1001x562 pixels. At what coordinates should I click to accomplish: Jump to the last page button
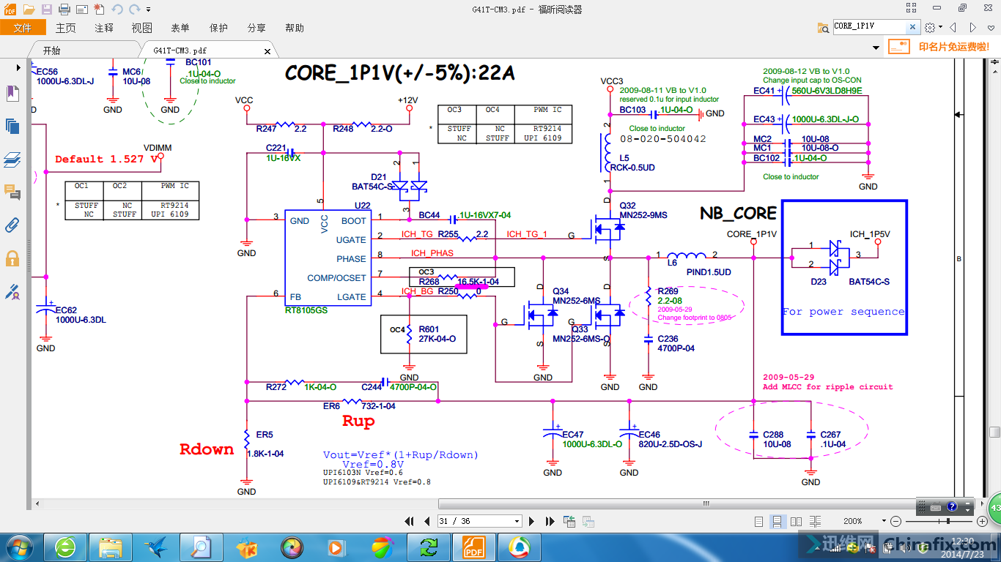550,521
